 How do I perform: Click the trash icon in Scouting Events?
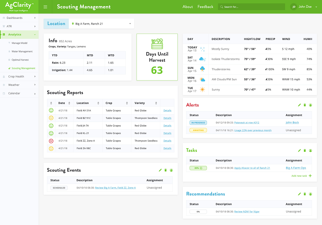point(165,170)
